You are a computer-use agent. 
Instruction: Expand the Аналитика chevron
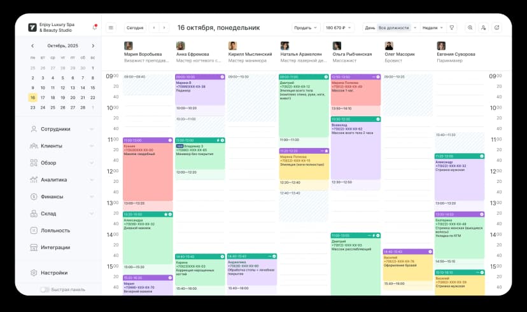(92, 180)
